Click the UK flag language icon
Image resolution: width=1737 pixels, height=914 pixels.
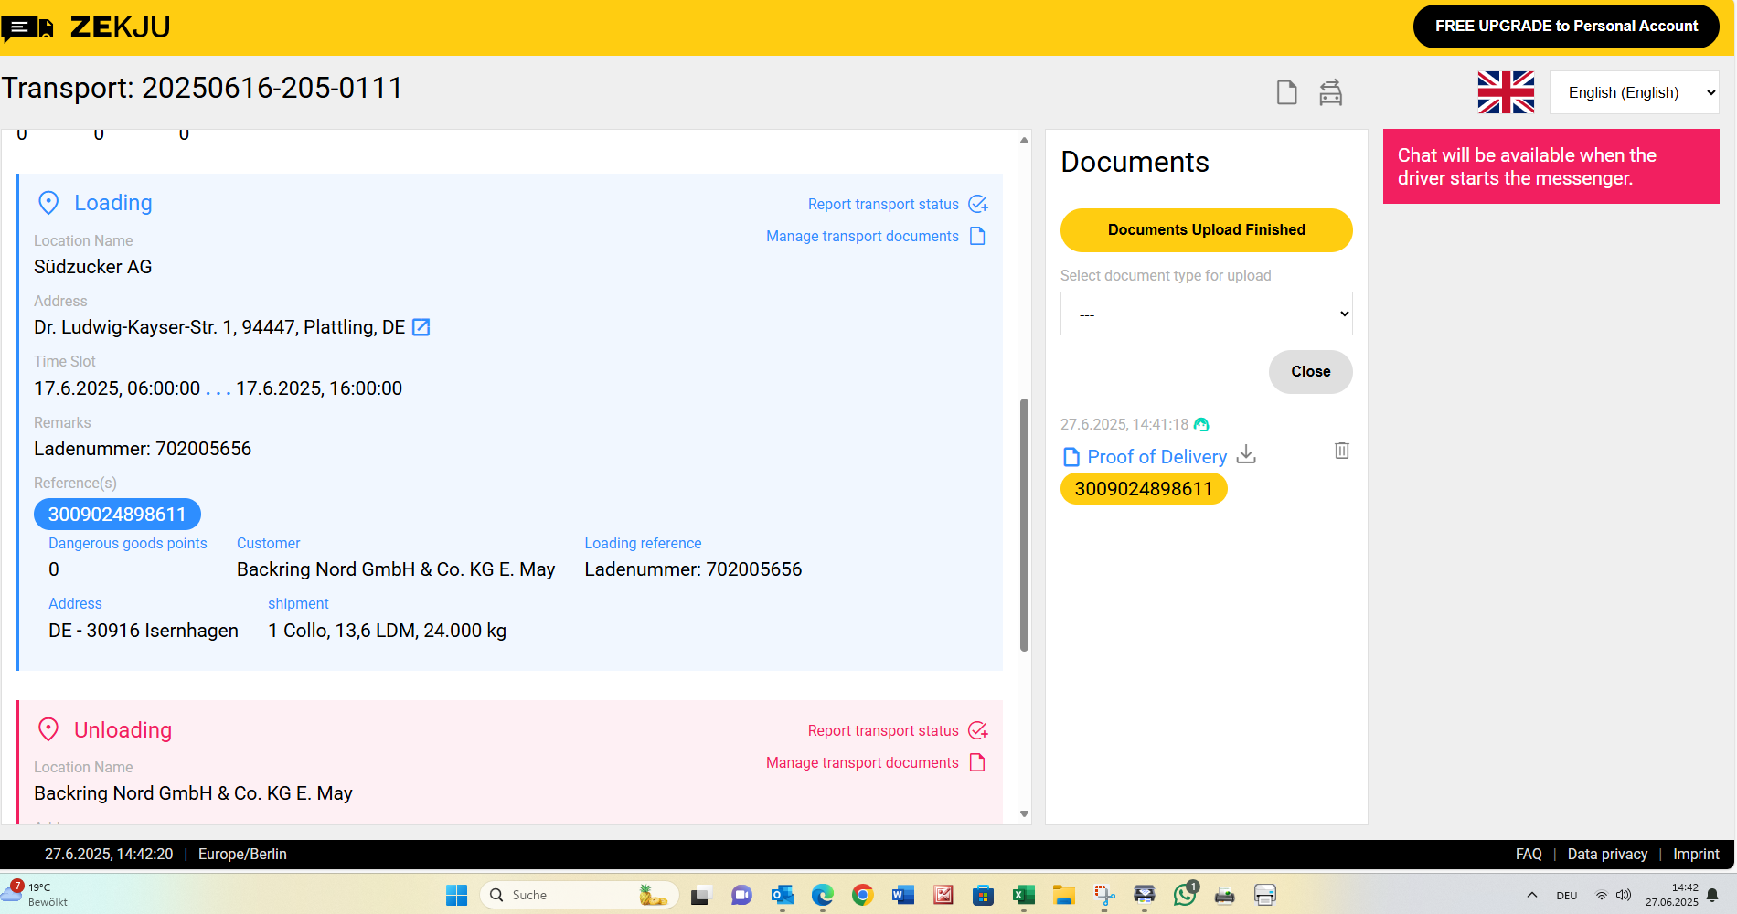coord(1506,92)
